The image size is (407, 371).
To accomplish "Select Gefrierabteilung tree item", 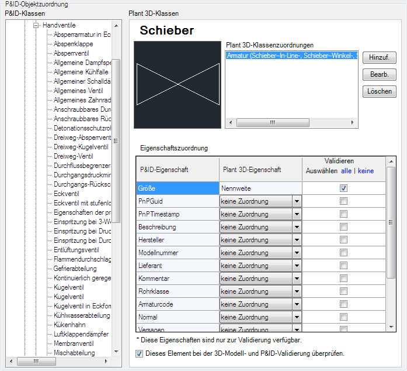I will (75, 269).
